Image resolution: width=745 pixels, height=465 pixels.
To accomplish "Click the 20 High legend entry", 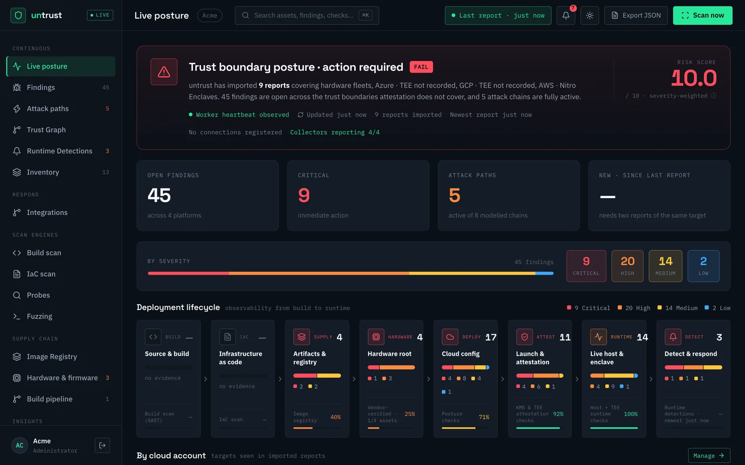I will click(x=634, y=308).
